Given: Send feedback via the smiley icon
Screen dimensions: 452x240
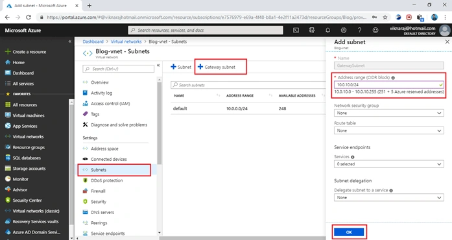Looking at the screenshot, I should pyautogui.click(x=375, y=30).
